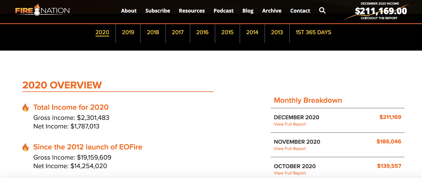Image resolution: width=422 pixels, height=178 pixels.
Task: Select the 1ST 365 DAYS tab
Action: tap(313, 32)
